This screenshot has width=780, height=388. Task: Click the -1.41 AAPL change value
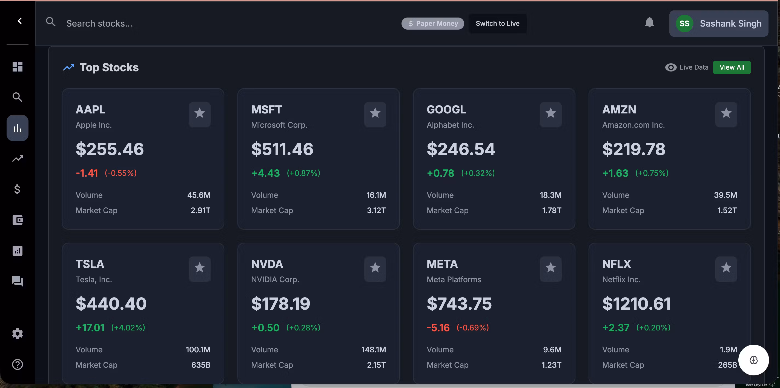coord(87,173)
